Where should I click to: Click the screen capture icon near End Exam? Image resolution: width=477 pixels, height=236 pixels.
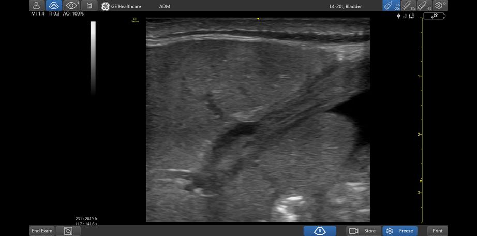click(68, 231)
